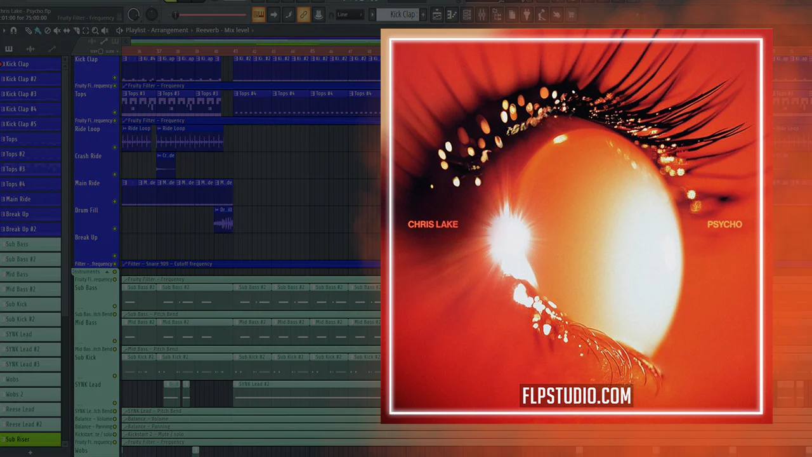Select the slip horizontal arrows tool

[67, 30]
